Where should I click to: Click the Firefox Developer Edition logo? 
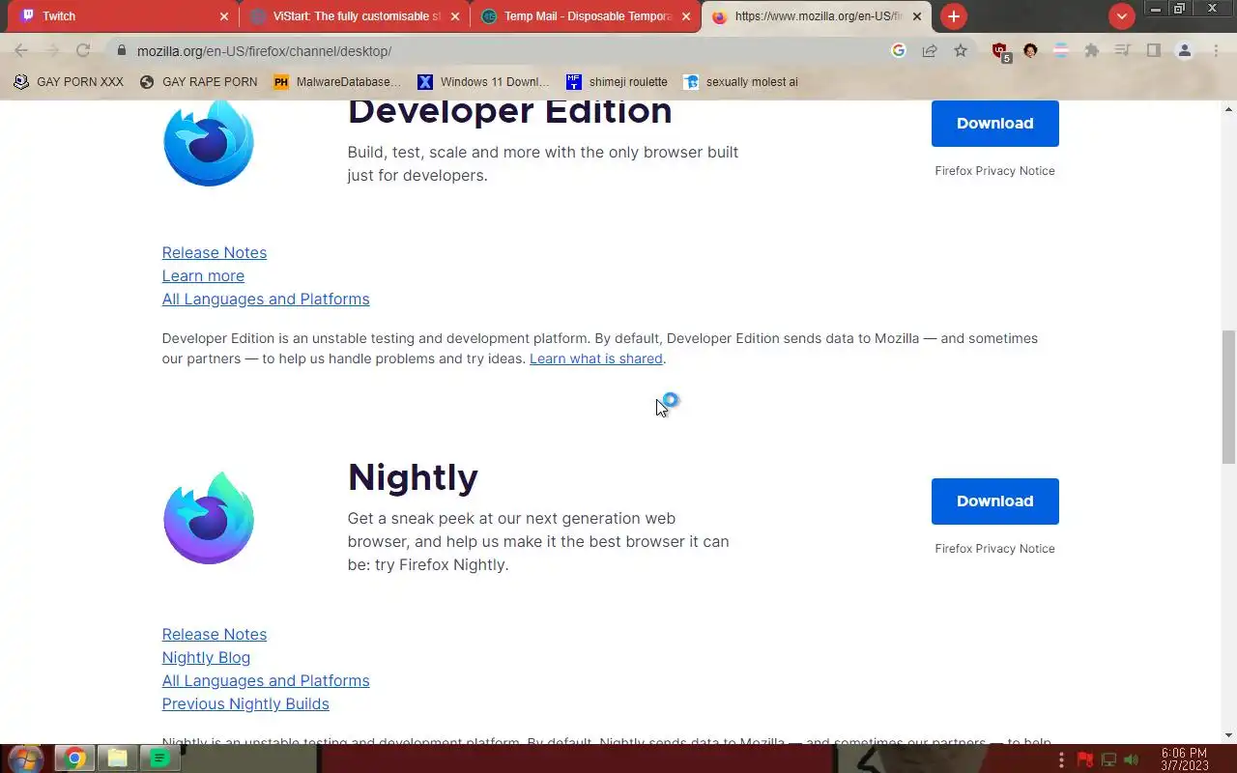[209, 142]
